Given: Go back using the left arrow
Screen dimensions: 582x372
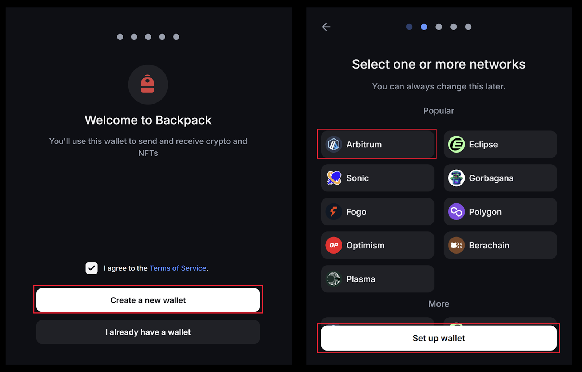Looking at the screenshot, I should pos(326,27).
